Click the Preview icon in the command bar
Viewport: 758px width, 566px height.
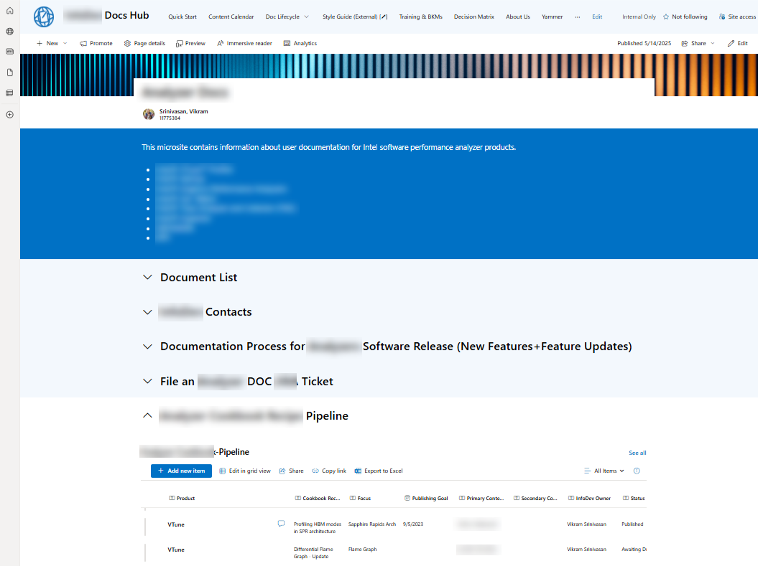point(180,44)
